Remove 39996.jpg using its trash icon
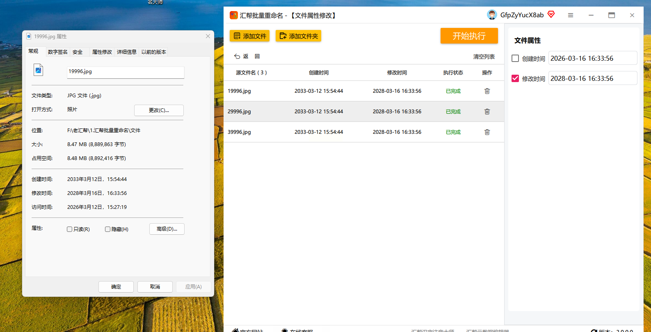651x332 pixels. tap(487, 132)
